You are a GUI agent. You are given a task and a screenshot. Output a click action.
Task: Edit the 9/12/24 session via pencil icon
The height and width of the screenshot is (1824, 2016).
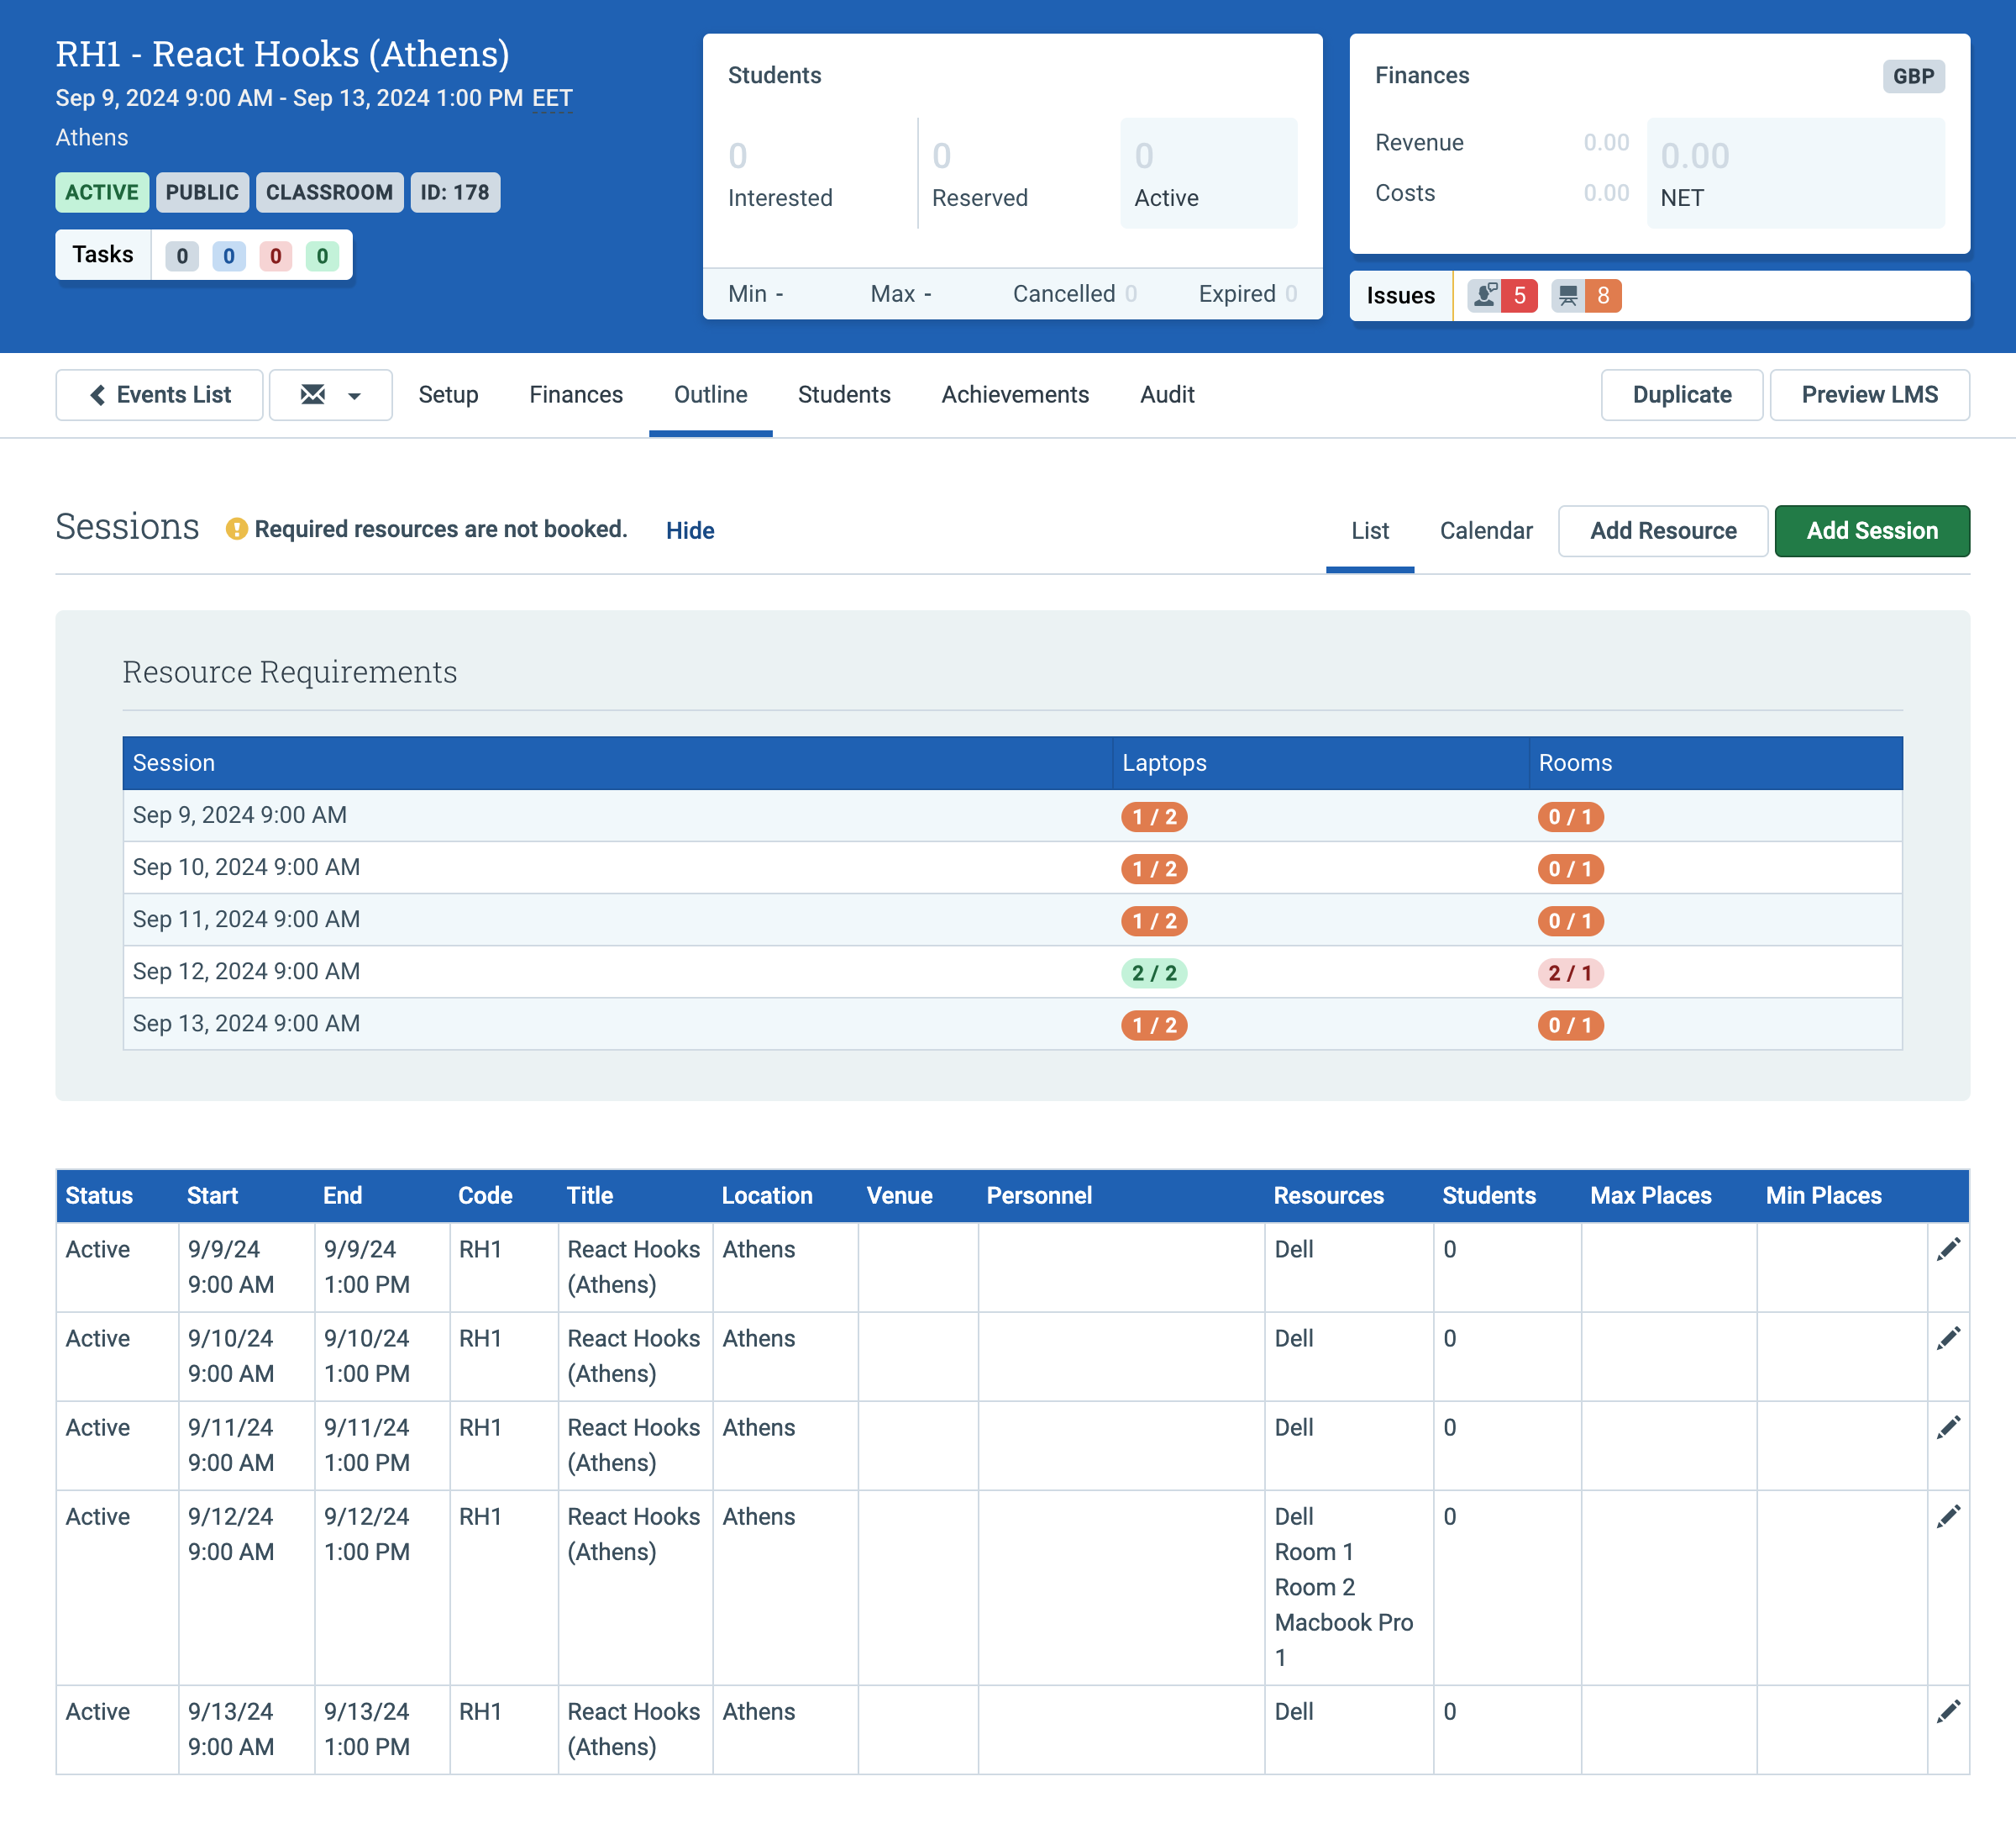[1948, 1516]
